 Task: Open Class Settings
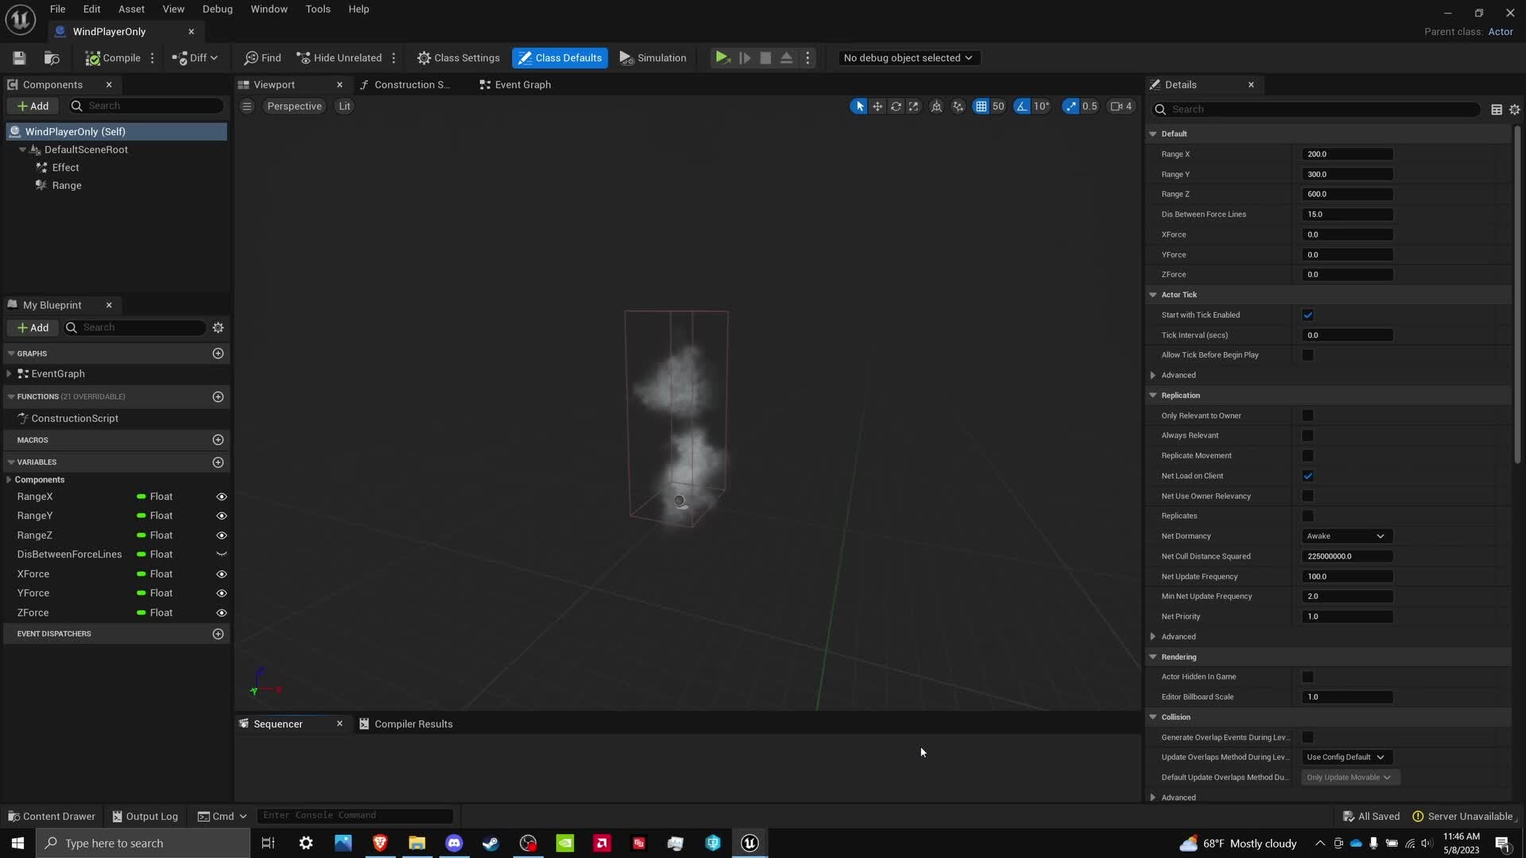pos(458,57)
